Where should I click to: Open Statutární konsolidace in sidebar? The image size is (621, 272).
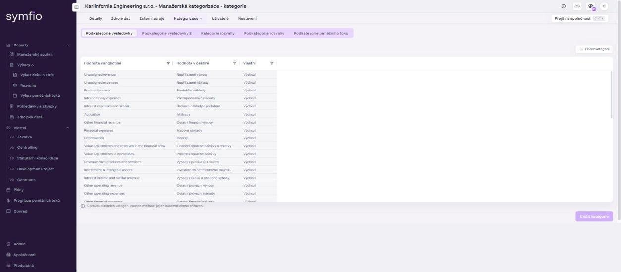pyautogui.click(x=38, y=158)
